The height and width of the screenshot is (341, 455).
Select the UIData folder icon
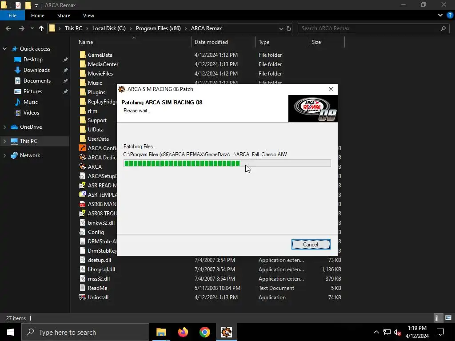click(x=83, y=129)
